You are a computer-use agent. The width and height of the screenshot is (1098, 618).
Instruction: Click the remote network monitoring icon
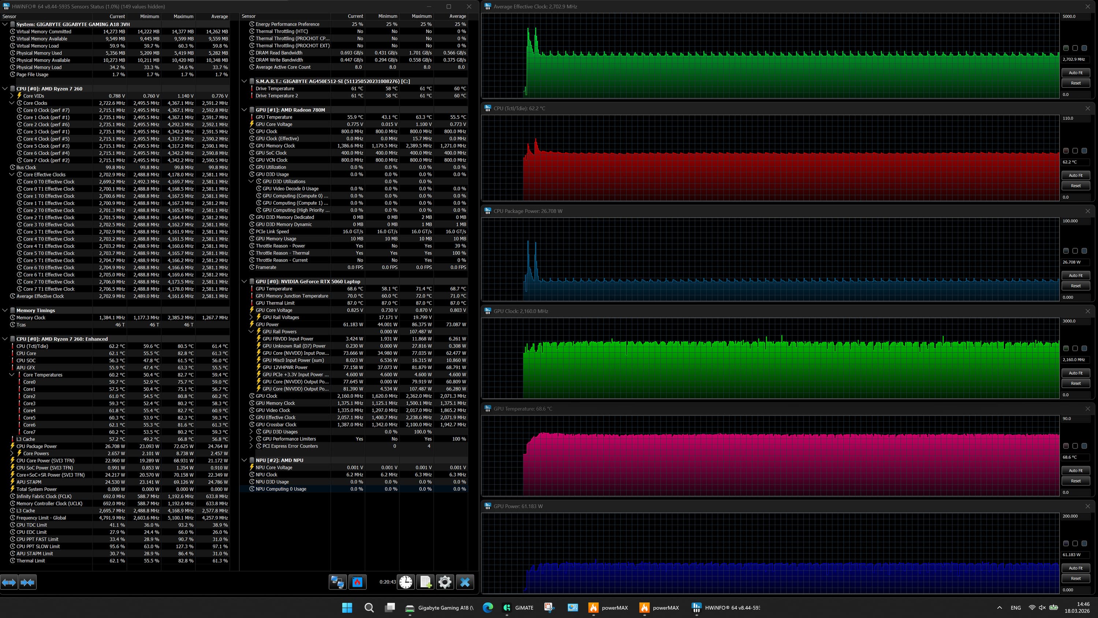[x=337, y=582]
